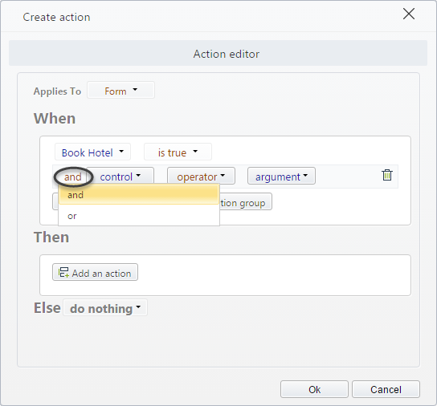Viewport: 437px width, 406px height.
Task: Open the Else 'do nothing' dropdown
Action: [105, 308]
